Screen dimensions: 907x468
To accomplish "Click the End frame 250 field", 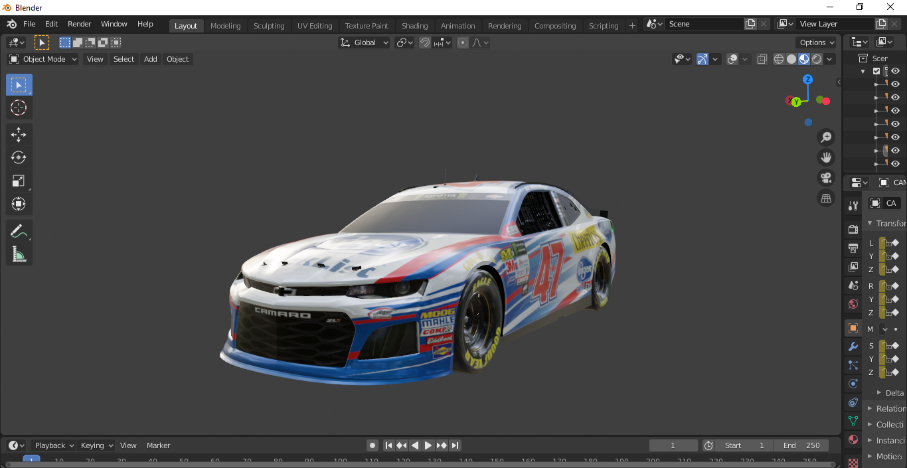I will click(x=801, y=445).
